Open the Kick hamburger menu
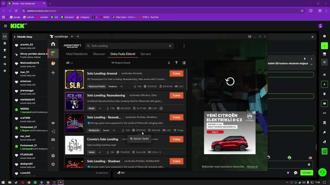 pyautogui.click(x=5, y=26)
